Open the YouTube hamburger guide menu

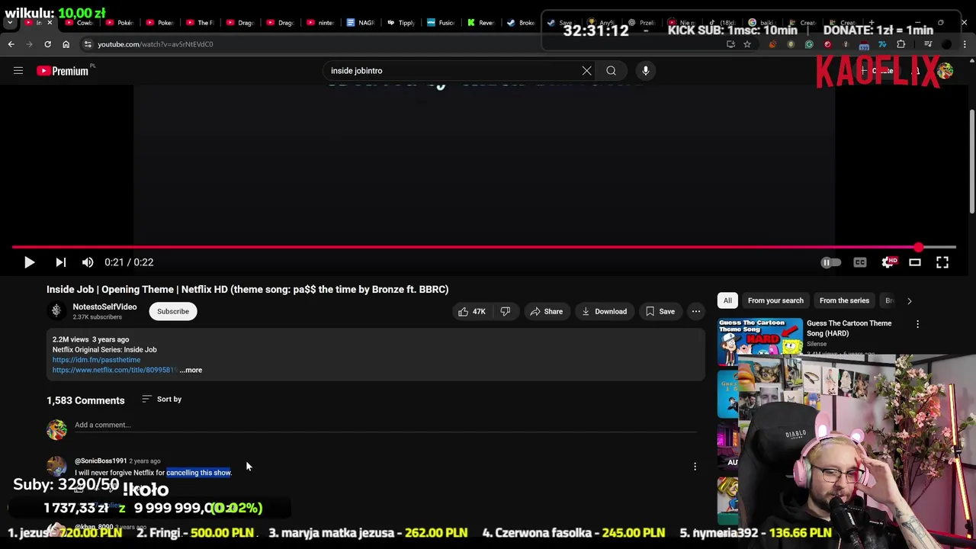[x=18, y=71]
